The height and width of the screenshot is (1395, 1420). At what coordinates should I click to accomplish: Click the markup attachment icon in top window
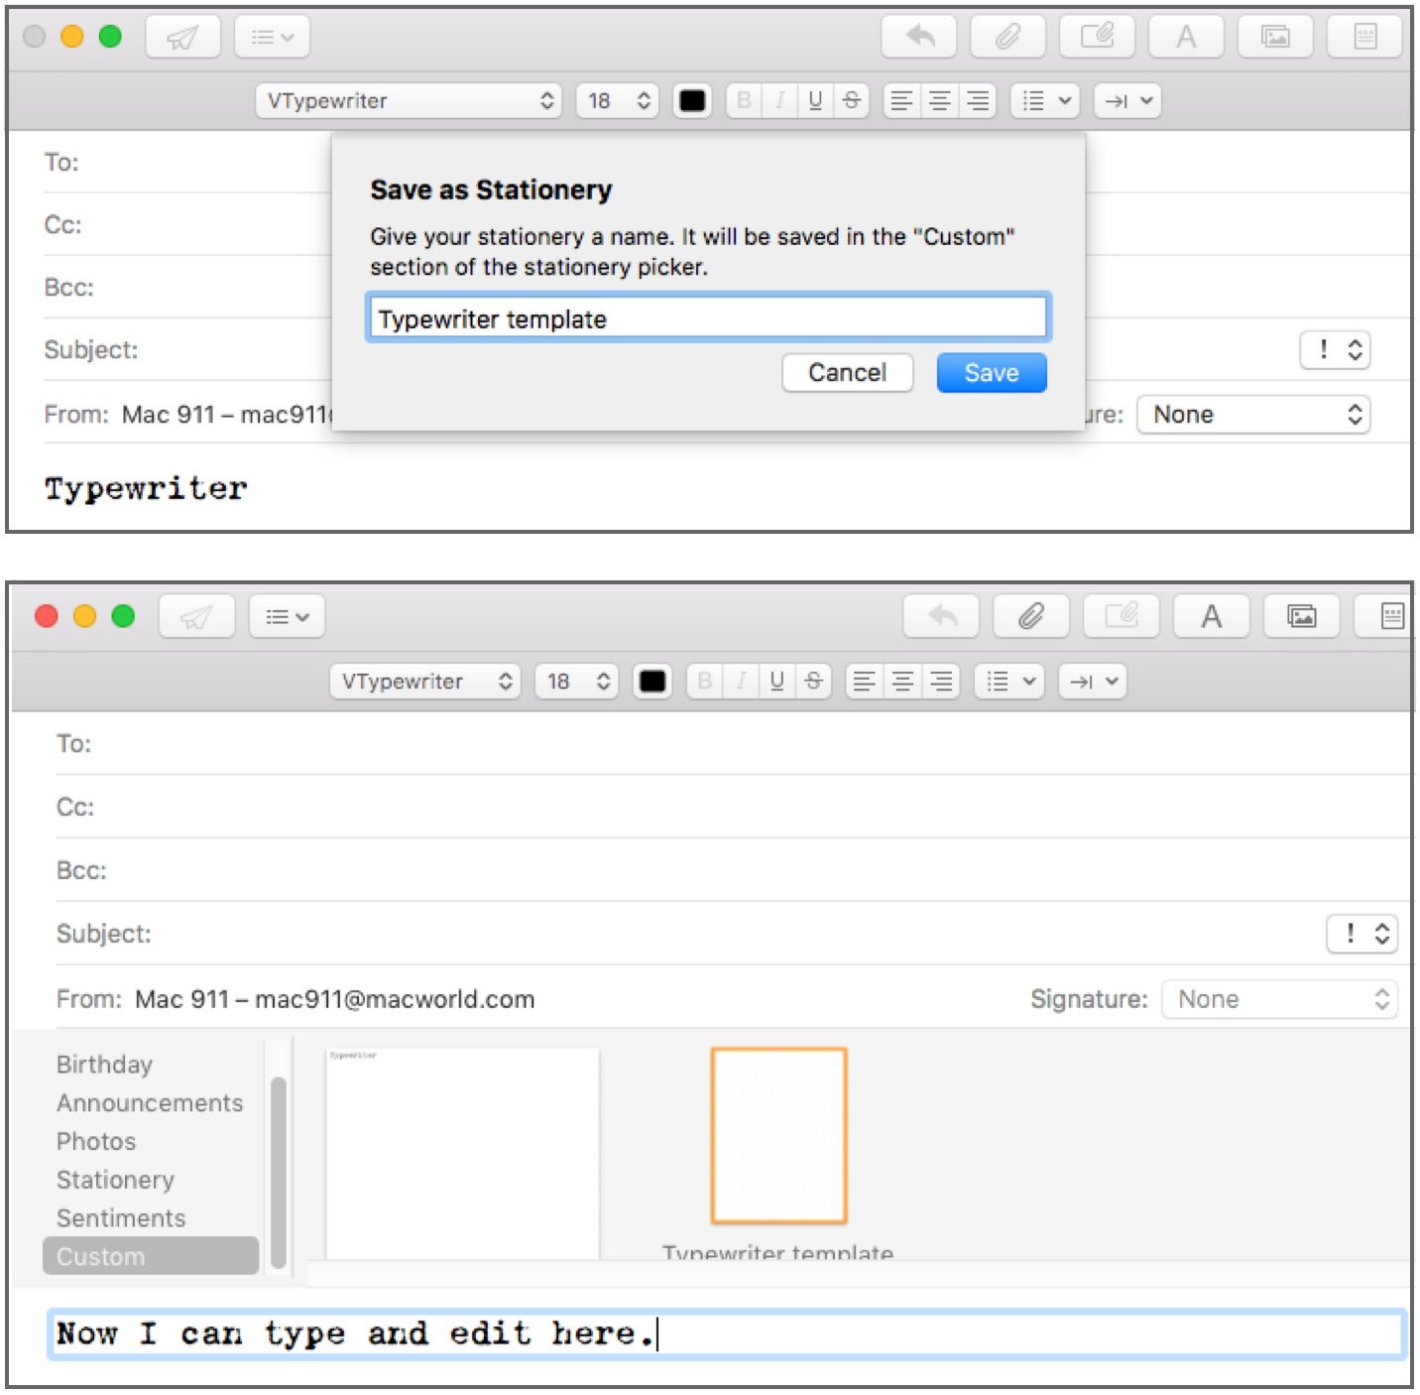click(1098, 38)
